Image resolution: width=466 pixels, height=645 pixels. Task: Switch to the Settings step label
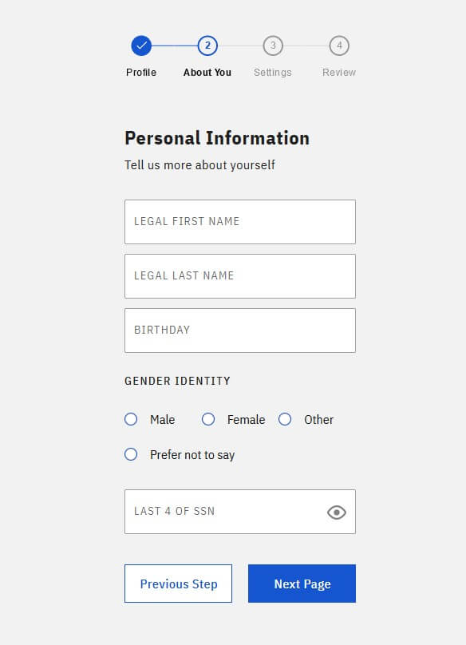click(273, 73)
